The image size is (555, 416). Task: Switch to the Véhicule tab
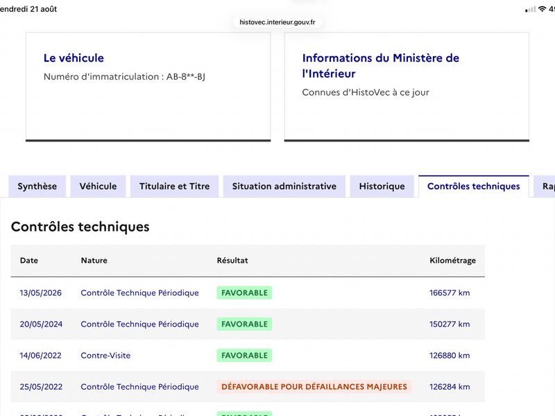[x=98, y=186]
